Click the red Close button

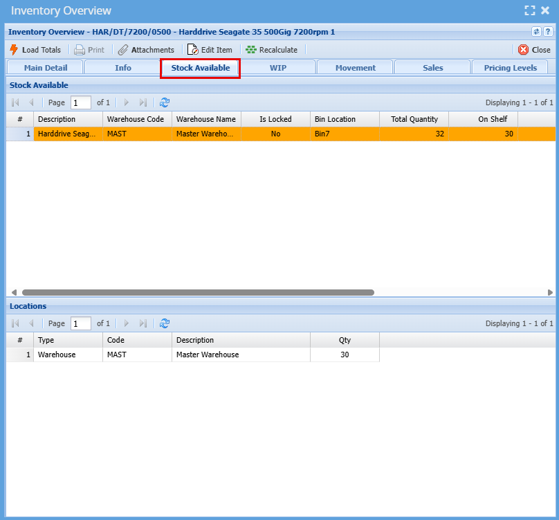point(534,50)
